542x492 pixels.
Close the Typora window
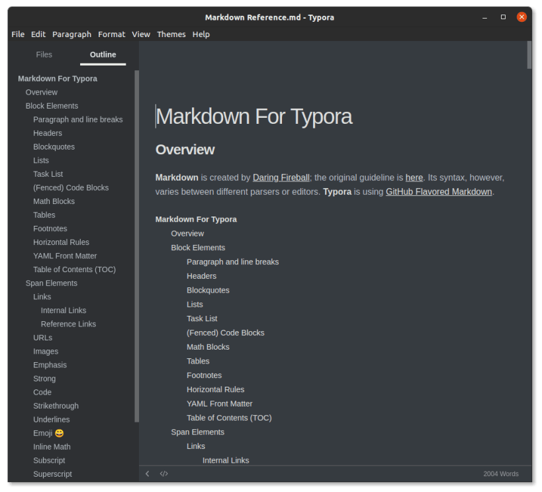521,17
